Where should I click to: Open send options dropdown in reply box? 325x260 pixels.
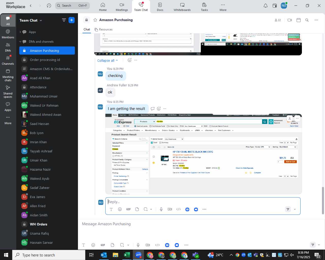tap(295, 209)
